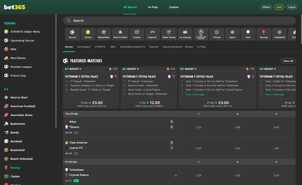Select the Virtual sports icon
This screenshot has height=185, width=302.
point(216,34)
